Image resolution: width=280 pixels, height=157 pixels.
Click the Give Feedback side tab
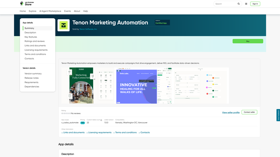tap(278, 115)
